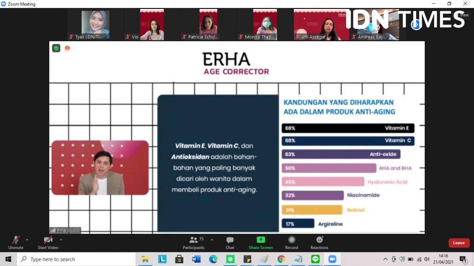Open the Participants panel
The height and width of the screenshot is (266, 474).
click(193, 243)
